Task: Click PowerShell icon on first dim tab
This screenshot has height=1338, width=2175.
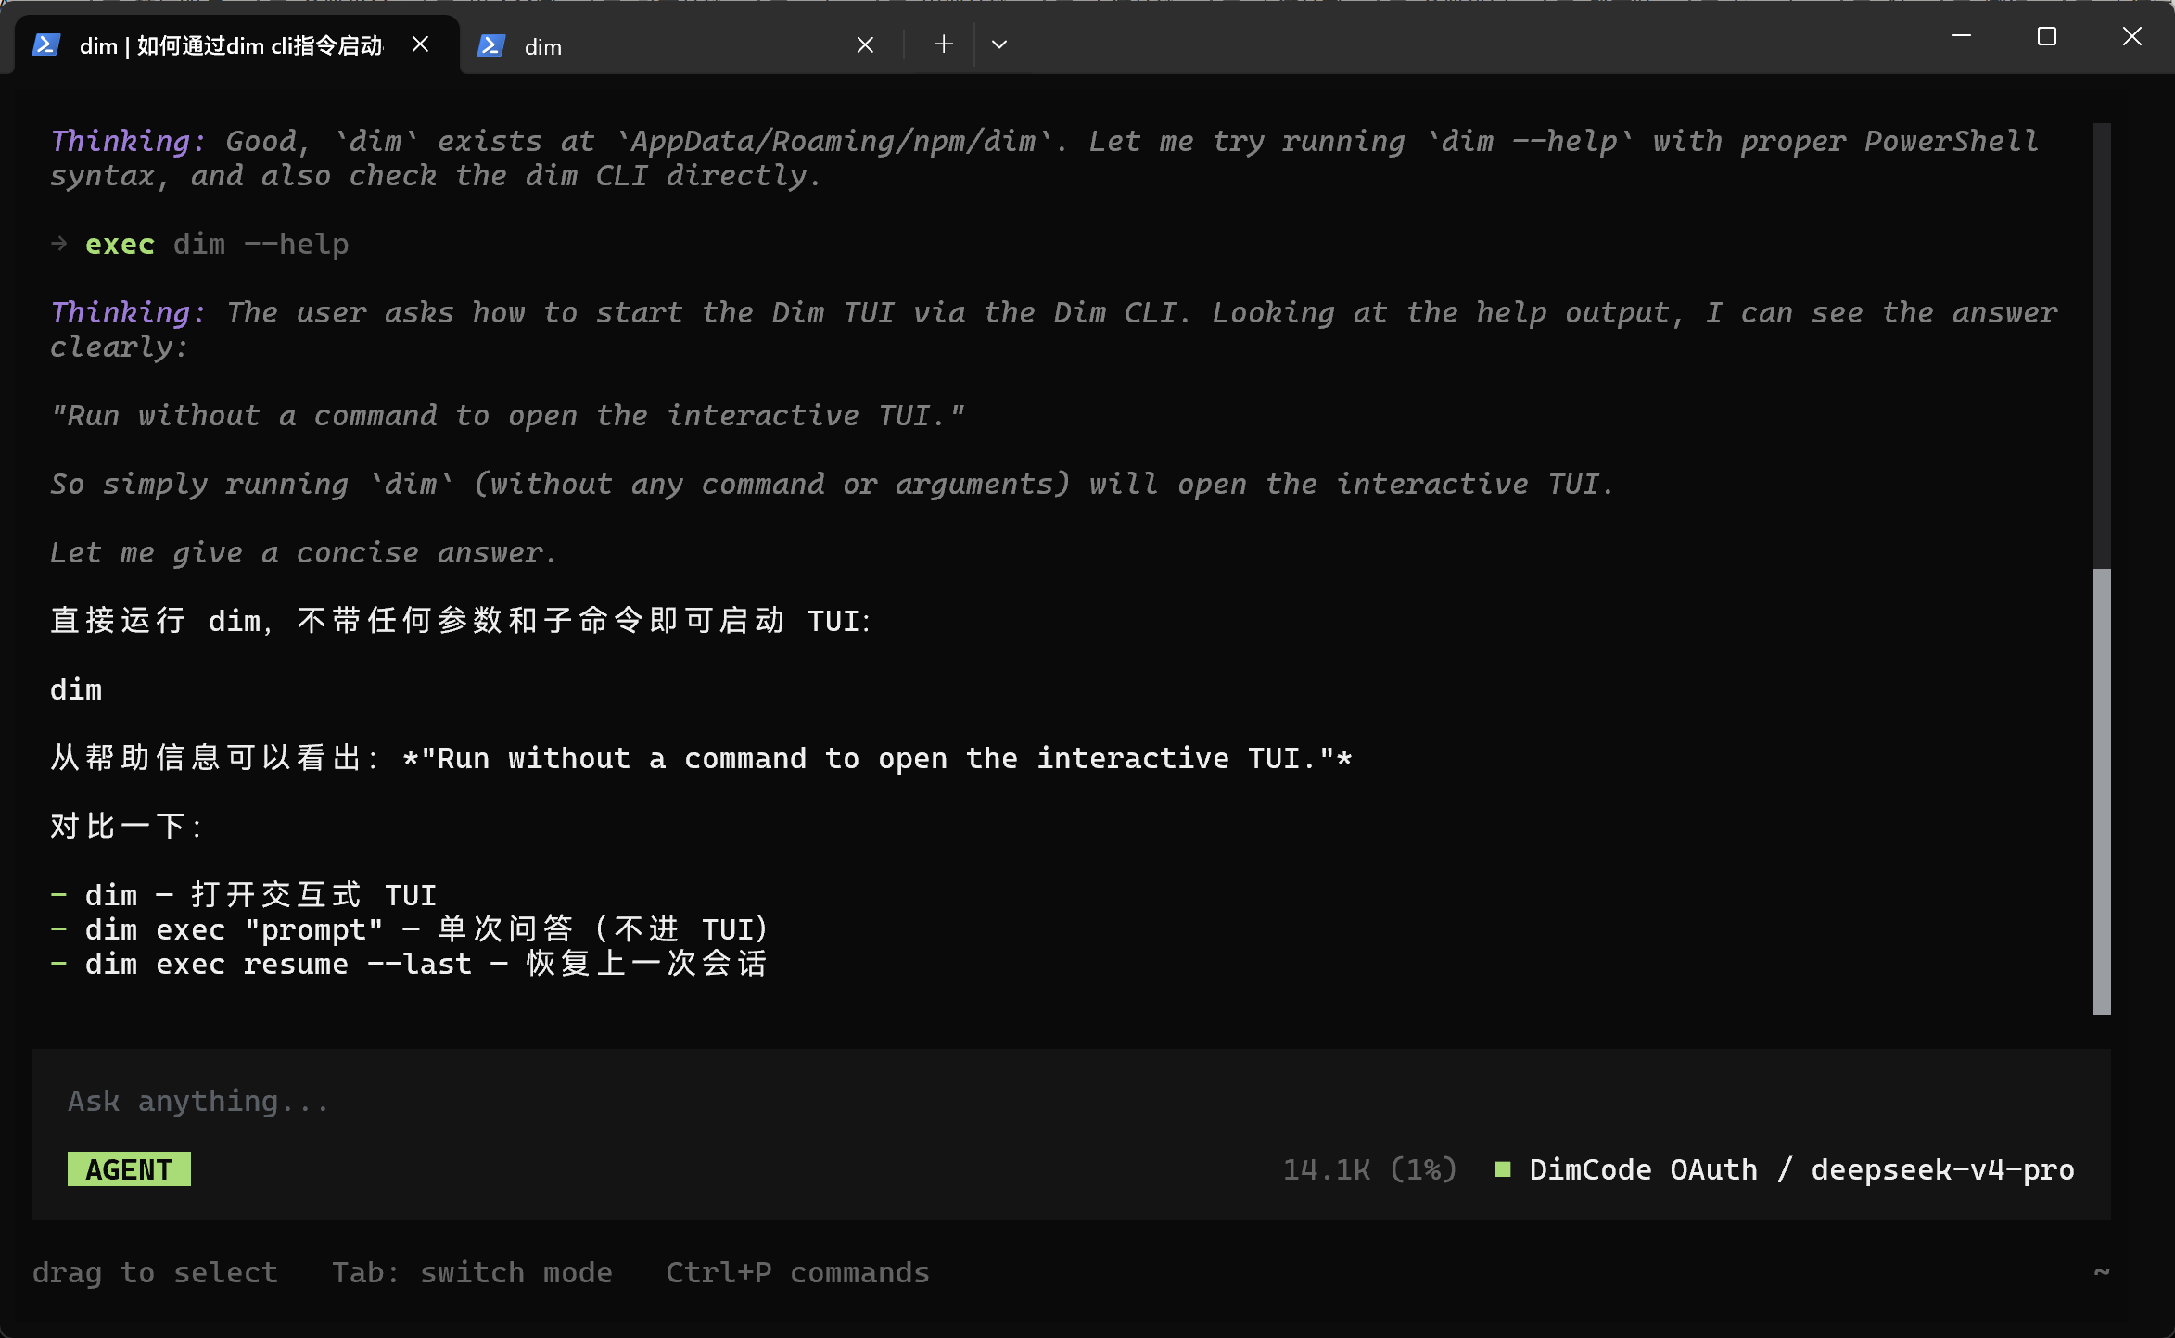Action: [x=46, y=44]
